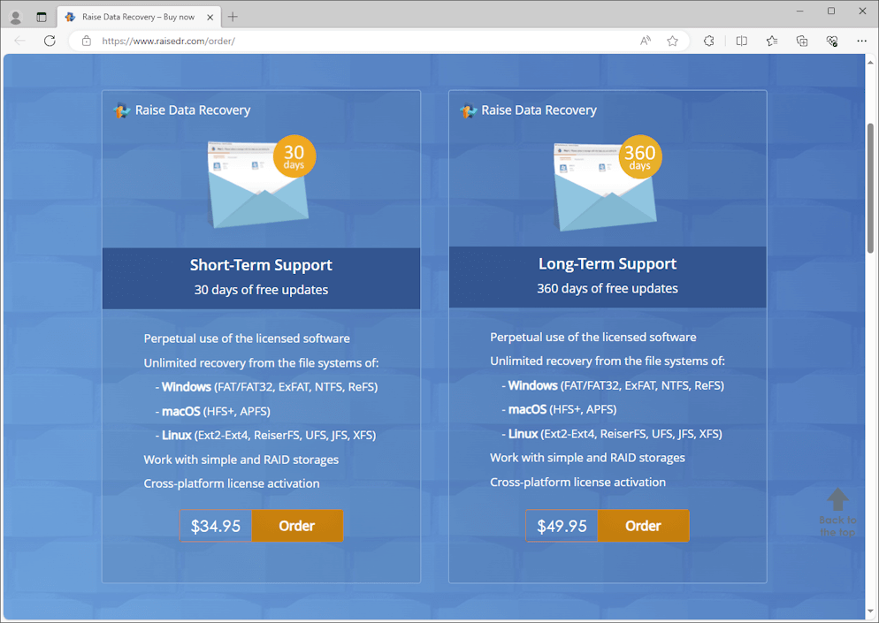
Task: Open Settings and more menu
Action: (x=861, y=41)
